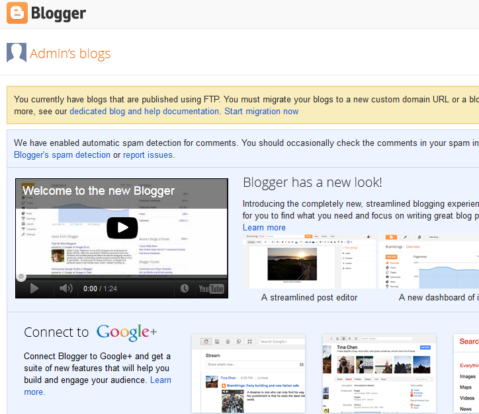Open dedicated blog and help documentation link
This screenshot has height=414, width=479.
coord(144,112)
